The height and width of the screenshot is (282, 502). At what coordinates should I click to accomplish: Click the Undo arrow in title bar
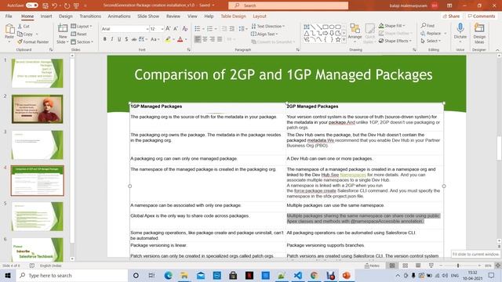[54, 5]
